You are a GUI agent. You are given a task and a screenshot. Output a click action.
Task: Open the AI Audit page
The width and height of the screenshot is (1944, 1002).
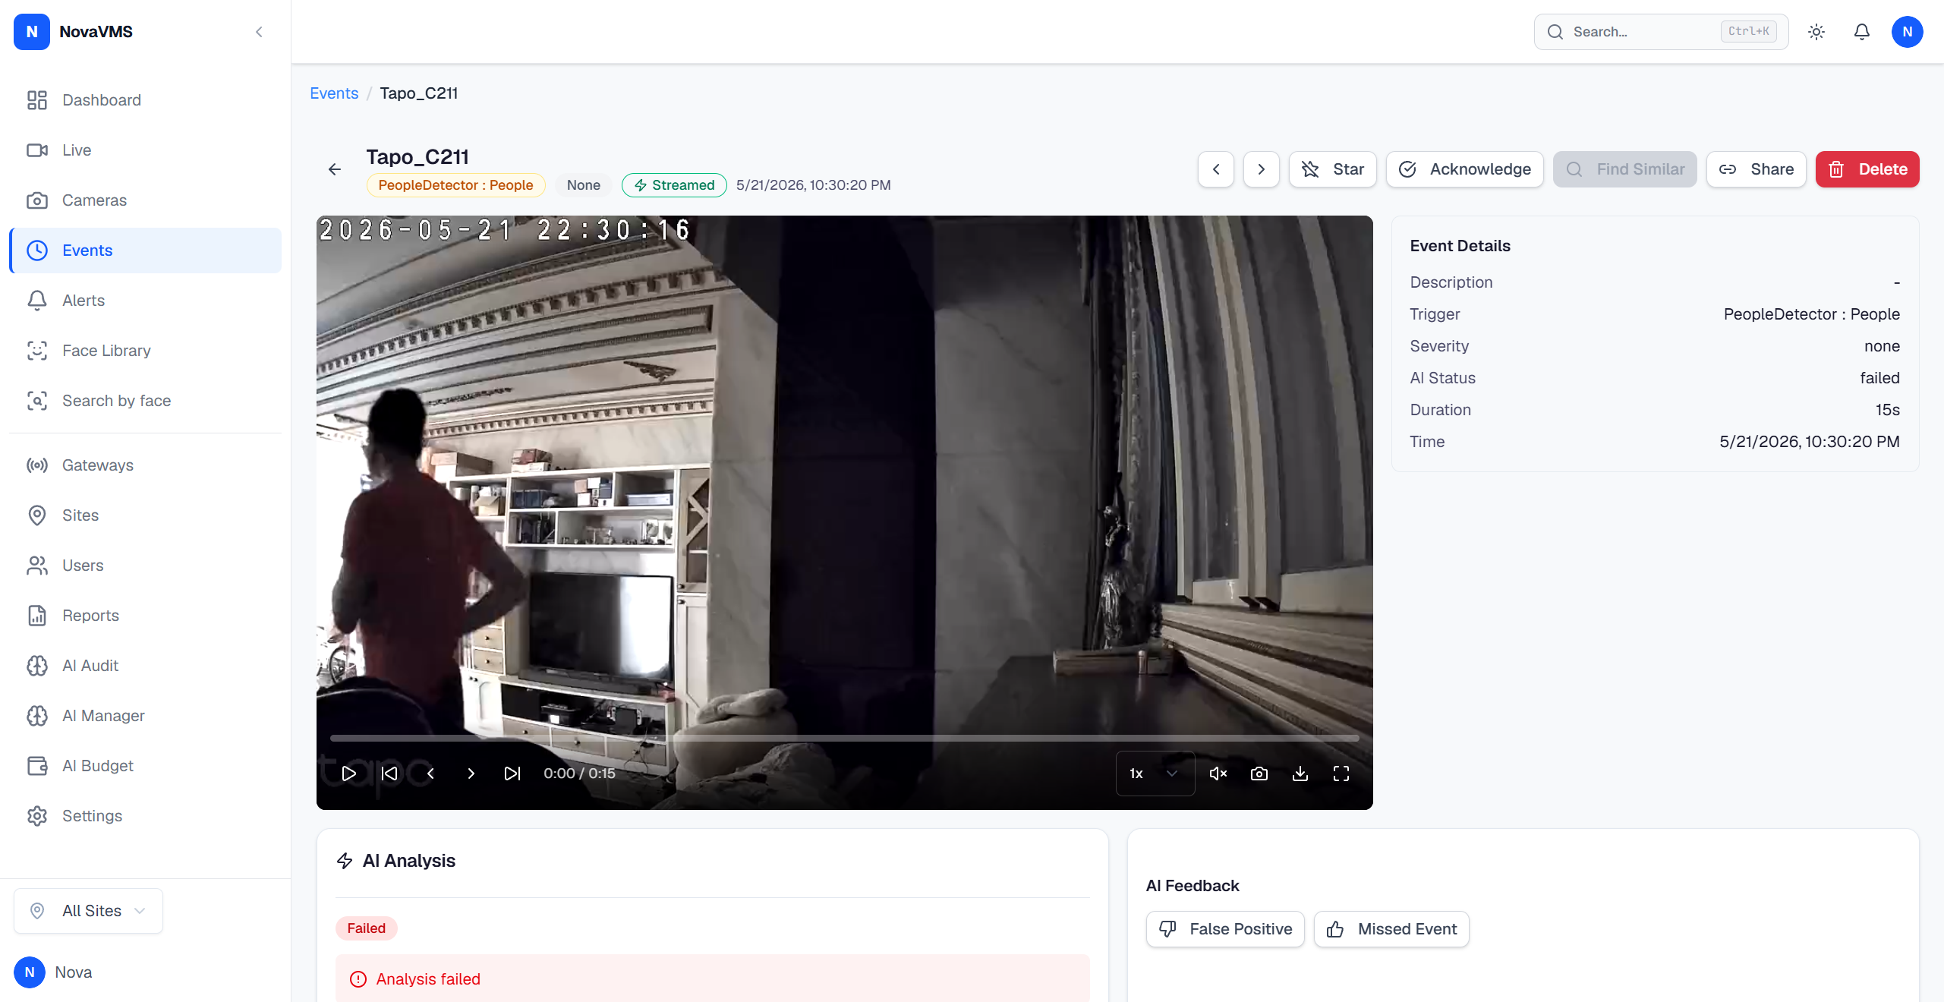(x=146, y=666)
